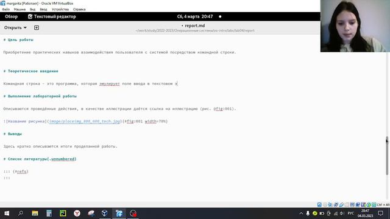Switch the РУС input language indicator
The width and height of the screenshot is (390, 219).
(x=351, y=214)
